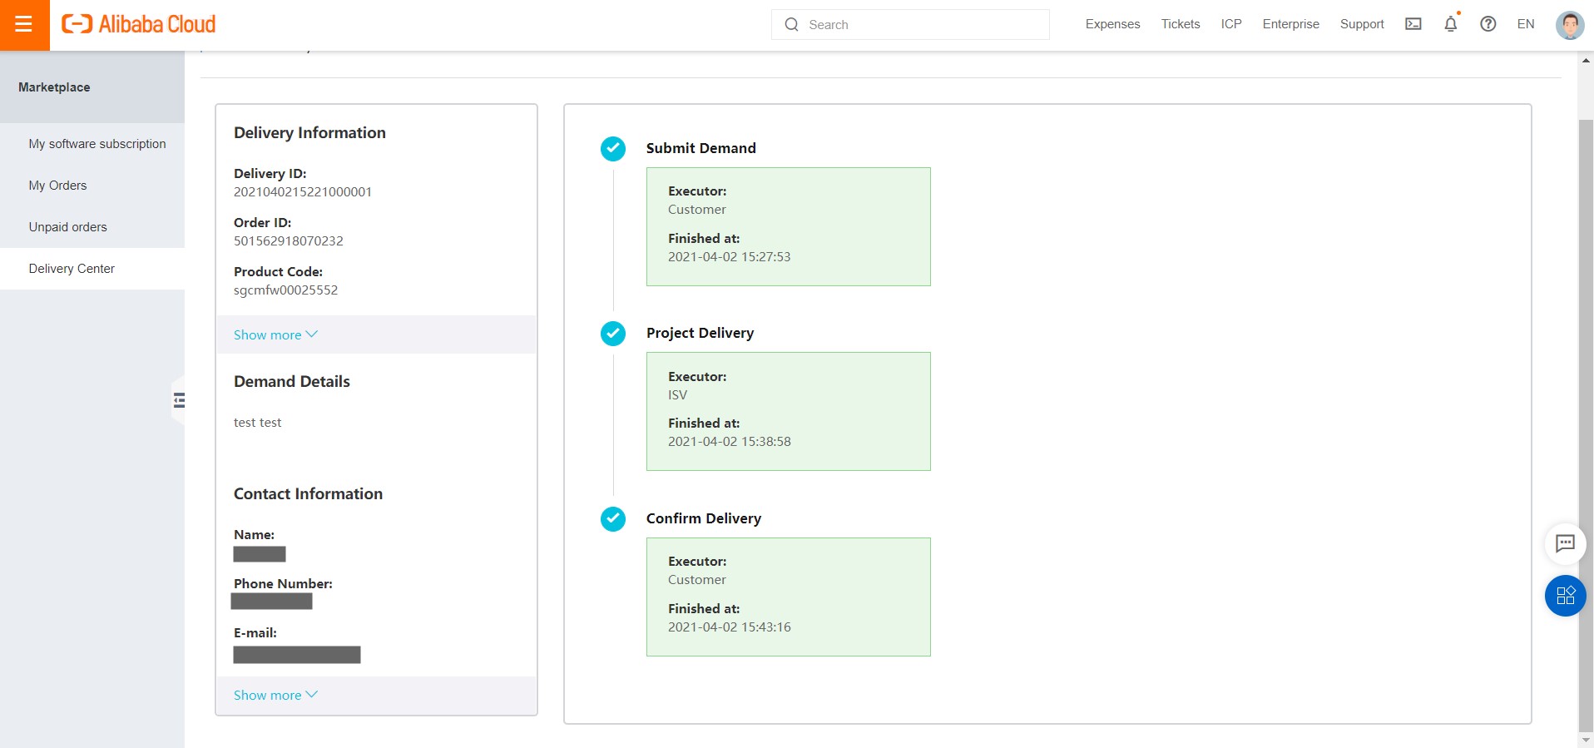Open the user avatar profile menu
This screenshot has height=748, width=1594.
(x=1569, y=25)
